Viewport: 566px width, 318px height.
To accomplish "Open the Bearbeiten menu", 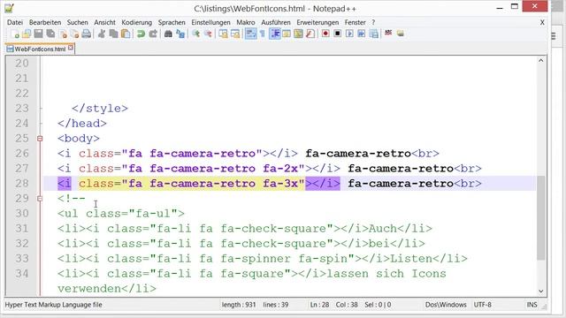I will 45,22.
